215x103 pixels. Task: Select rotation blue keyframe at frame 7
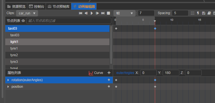155,80
